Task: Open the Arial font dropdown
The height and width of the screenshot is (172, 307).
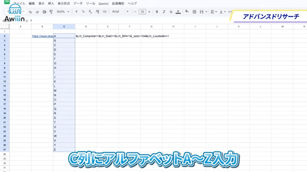Action: click(x=120, y=11)
